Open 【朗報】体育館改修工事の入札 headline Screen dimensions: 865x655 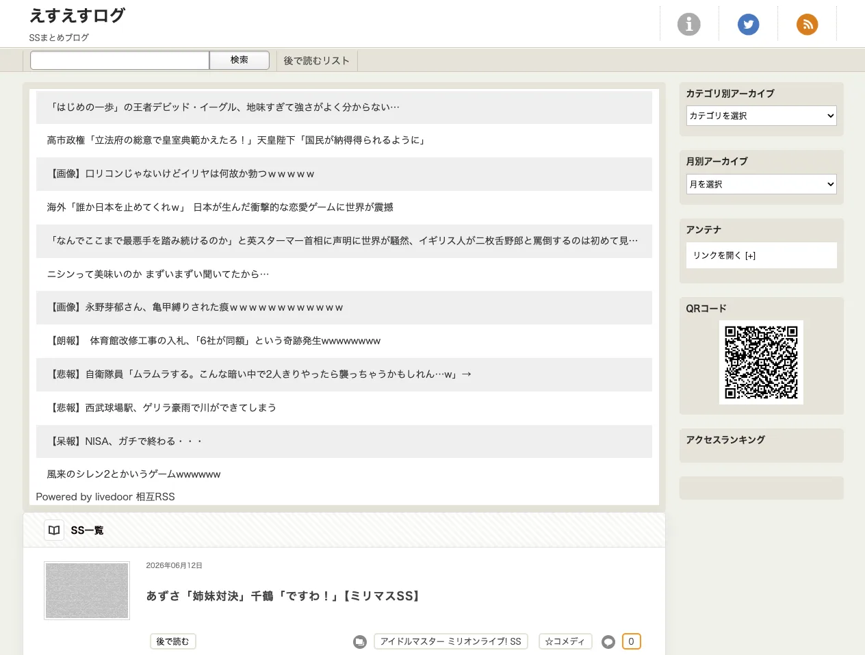(x=214, y=341)
